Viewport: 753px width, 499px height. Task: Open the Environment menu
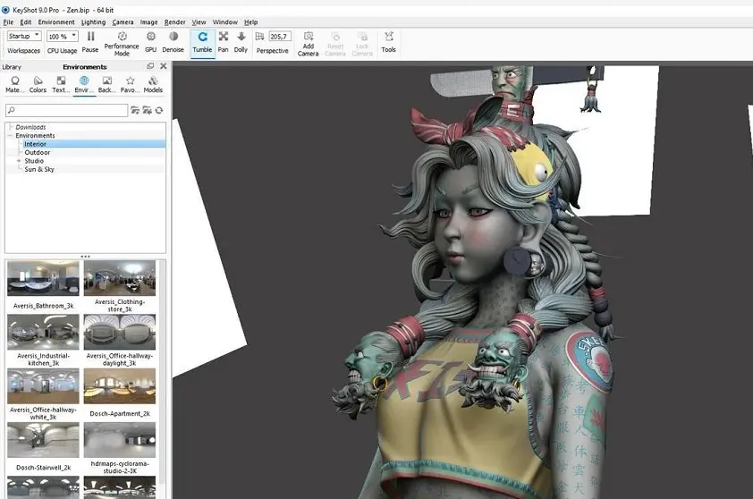[56, 22]
